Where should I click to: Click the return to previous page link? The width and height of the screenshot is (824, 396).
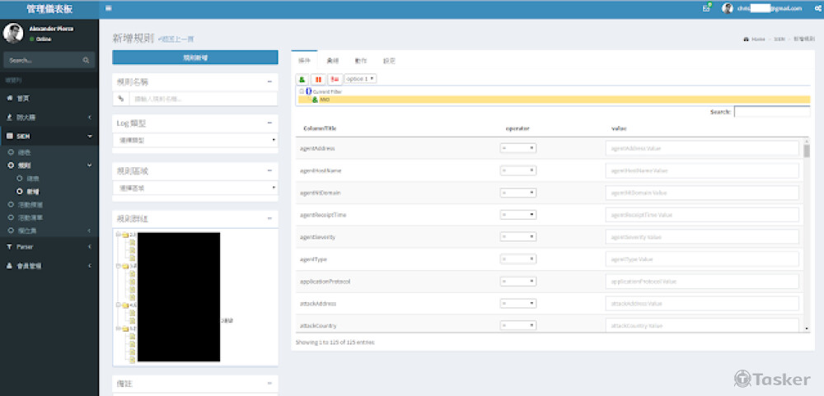pos(176,40)
